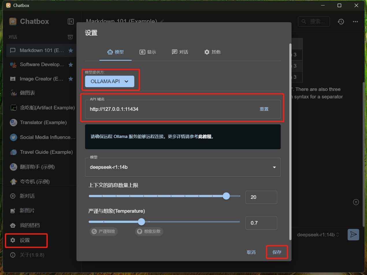Viewport: 367px width, 275px height.
Task: Open the OLLAMA API provider dropdown
Action: (110, 81)
